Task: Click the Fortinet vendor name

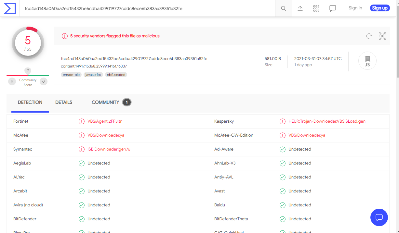Action: pyautogui.click(x=21, y=121)
